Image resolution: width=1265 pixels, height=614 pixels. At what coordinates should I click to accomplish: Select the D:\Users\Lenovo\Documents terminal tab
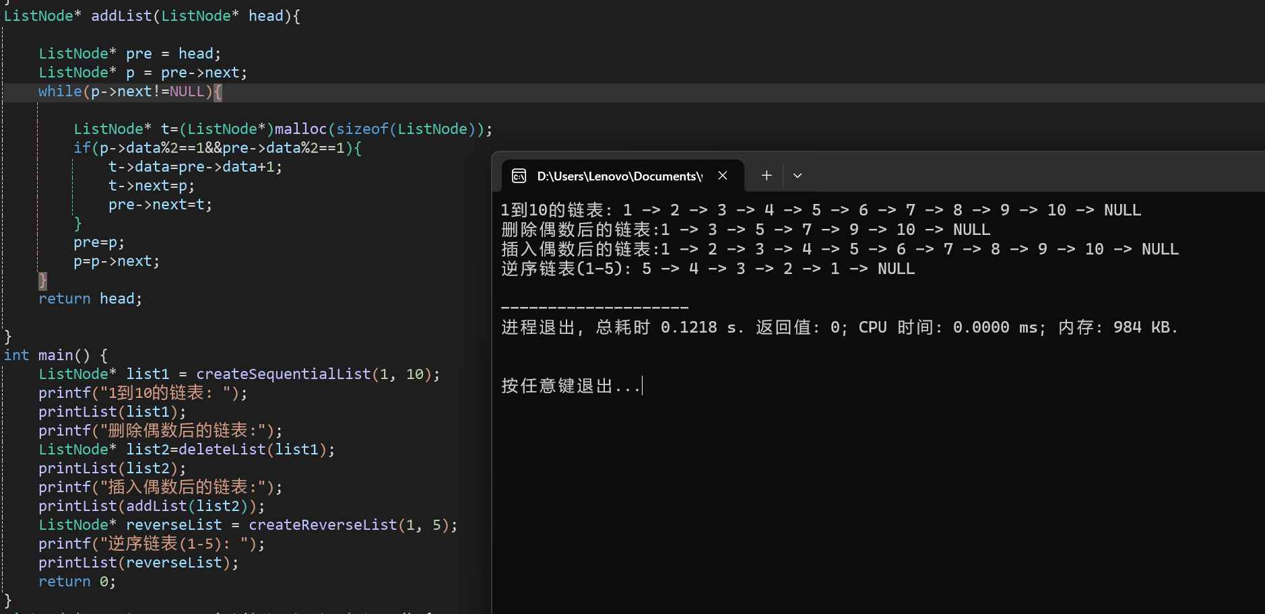[623, 176]
